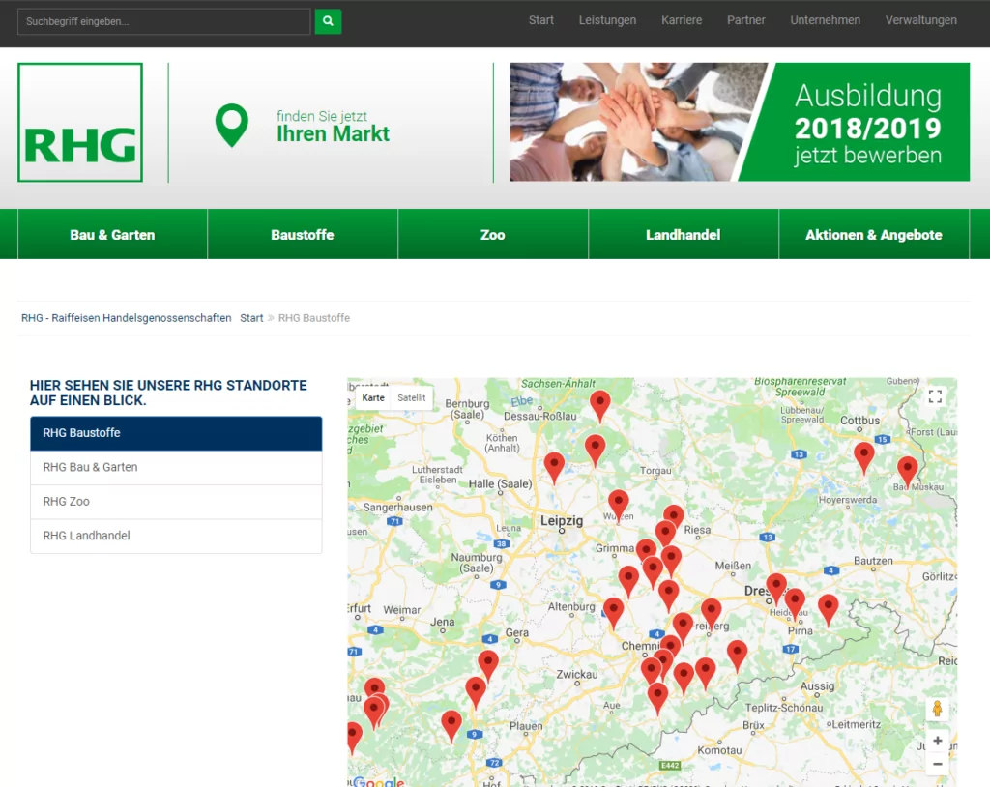Select RHG Baustoffe in the locations list
The width and height of the screenshot is (990, 787).
pos(176,433)
